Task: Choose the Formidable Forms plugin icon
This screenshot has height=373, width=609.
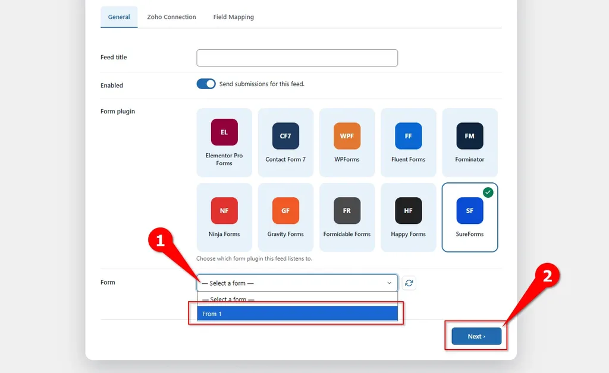Action: [x=347, y=210]
